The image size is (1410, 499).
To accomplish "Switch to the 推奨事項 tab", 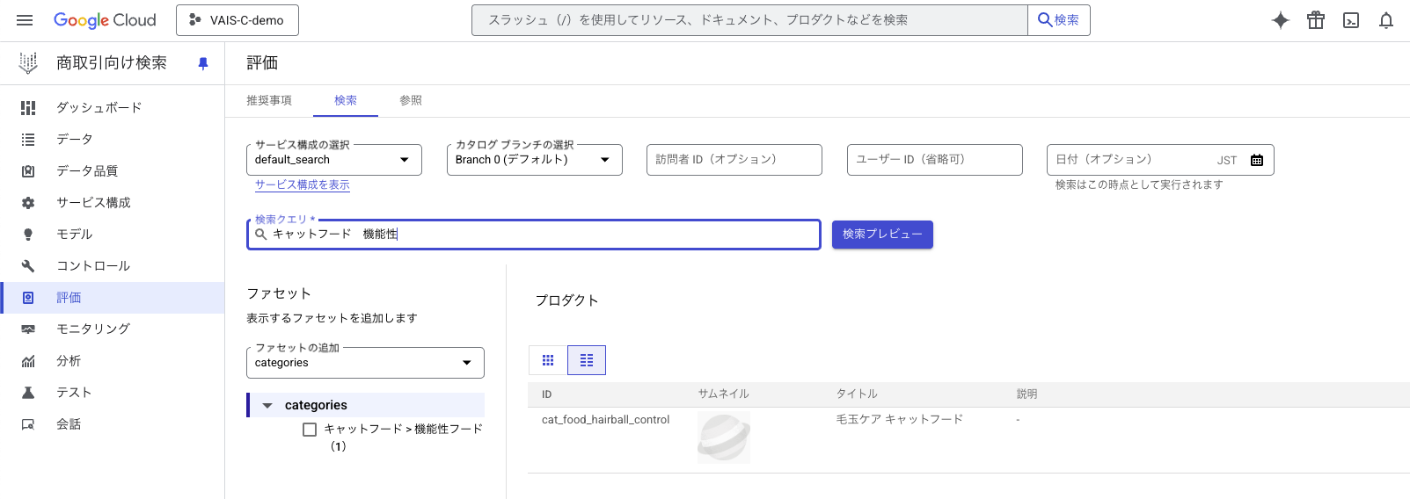I will click(269, 101).
